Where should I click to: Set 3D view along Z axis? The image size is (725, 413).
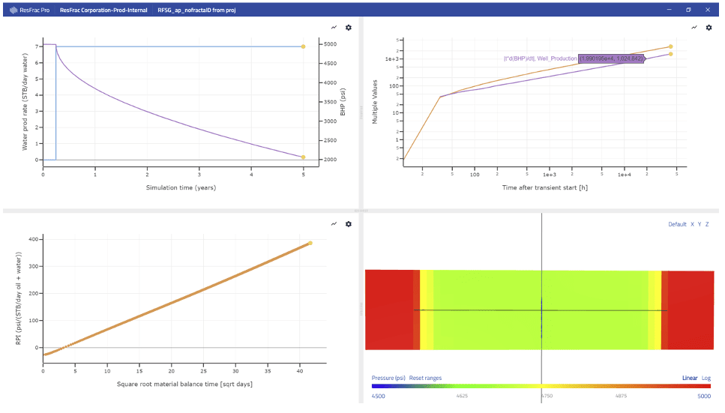(707, 224)
